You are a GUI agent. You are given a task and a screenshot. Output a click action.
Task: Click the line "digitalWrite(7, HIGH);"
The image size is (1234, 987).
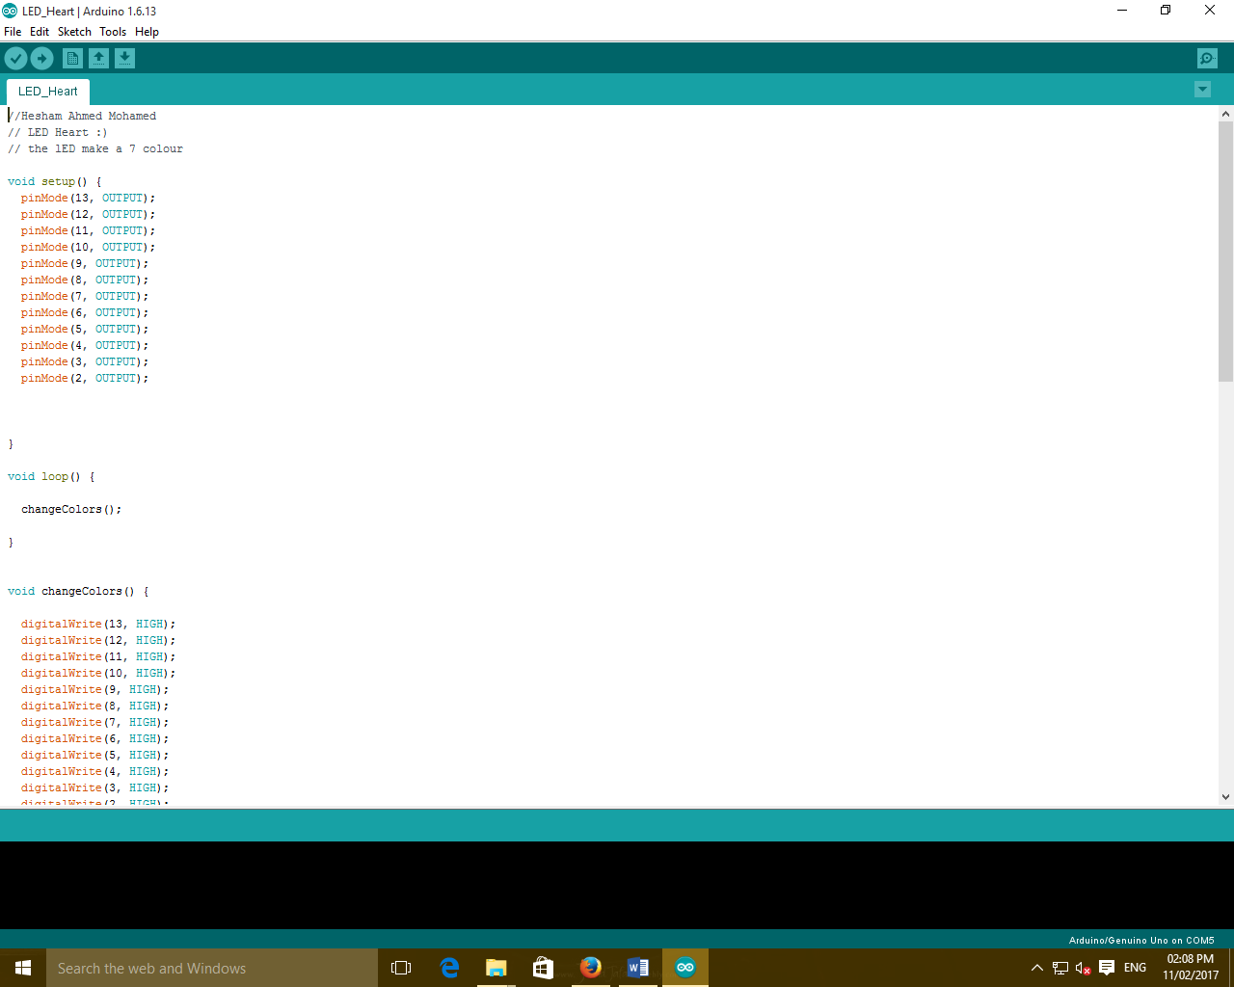point(94,722)
